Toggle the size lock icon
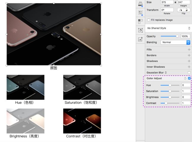192x142 pixels. point(175,2)
